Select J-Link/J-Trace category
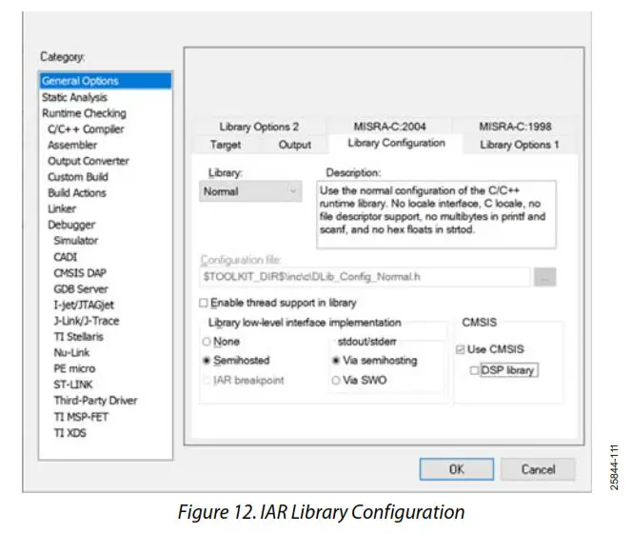This screenshot has width=632, height=534. point(87,321)
